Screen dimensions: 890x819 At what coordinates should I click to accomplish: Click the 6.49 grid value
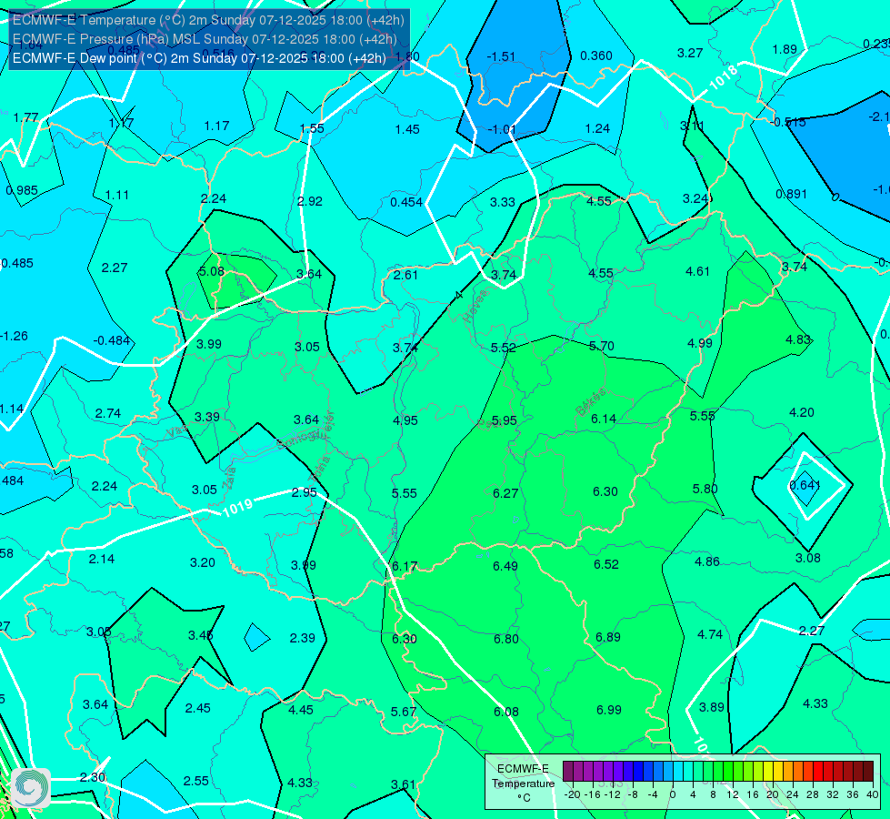tap(505, 566)
